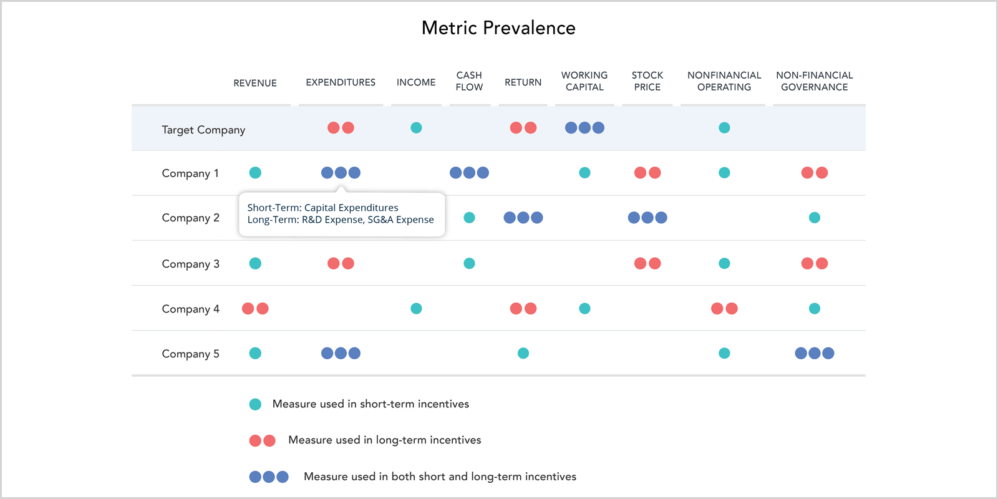
Task: Click Company 1 Stock Price red dots
Action: point(647,173)
